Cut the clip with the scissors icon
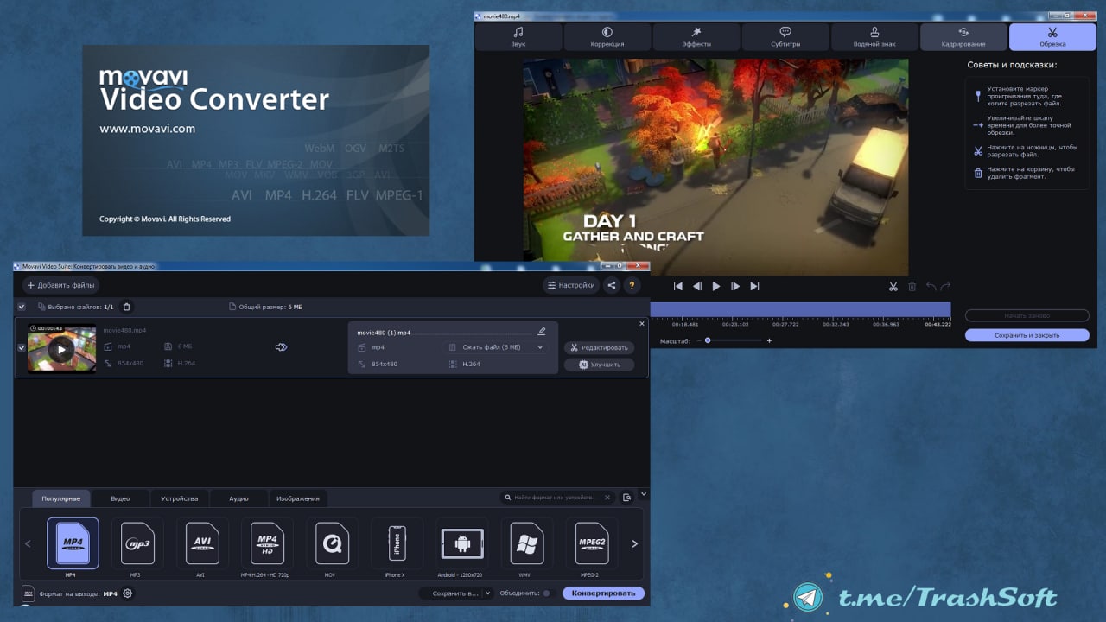Viewport: 1106px width, 622px height. coord(893,286)
